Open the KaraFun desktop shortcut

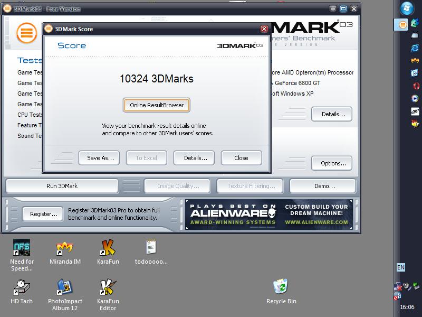108,252
